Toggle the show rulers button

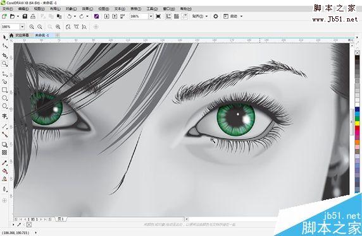click(x=168, y=16)
